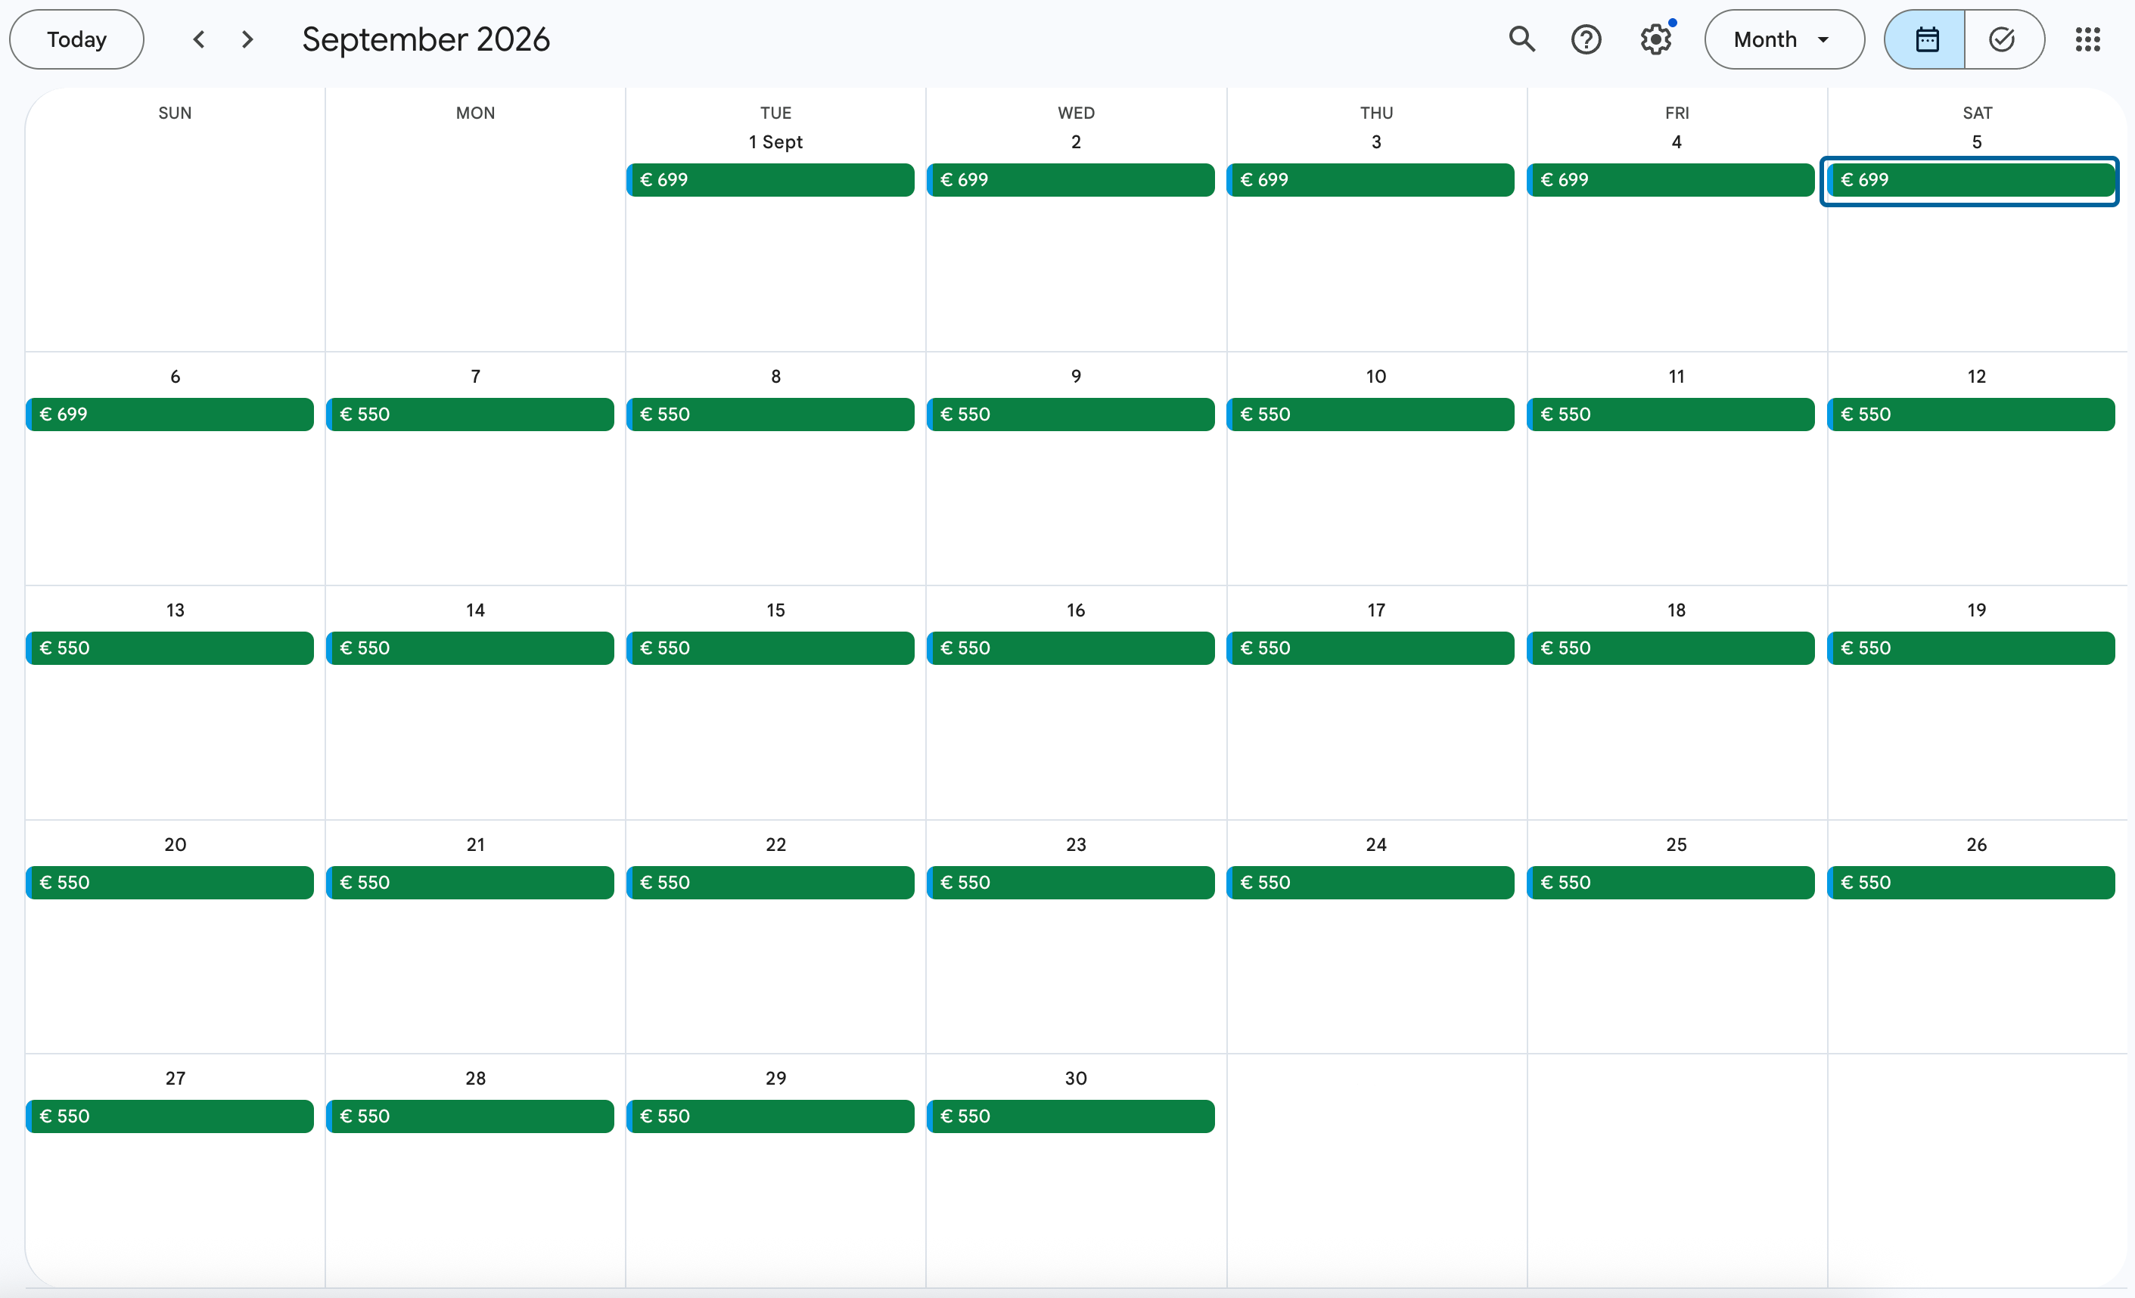Viewport: 2135px width, 1298px height.
Task: Switch to Calendar view icon
Action: [1925, 39]
